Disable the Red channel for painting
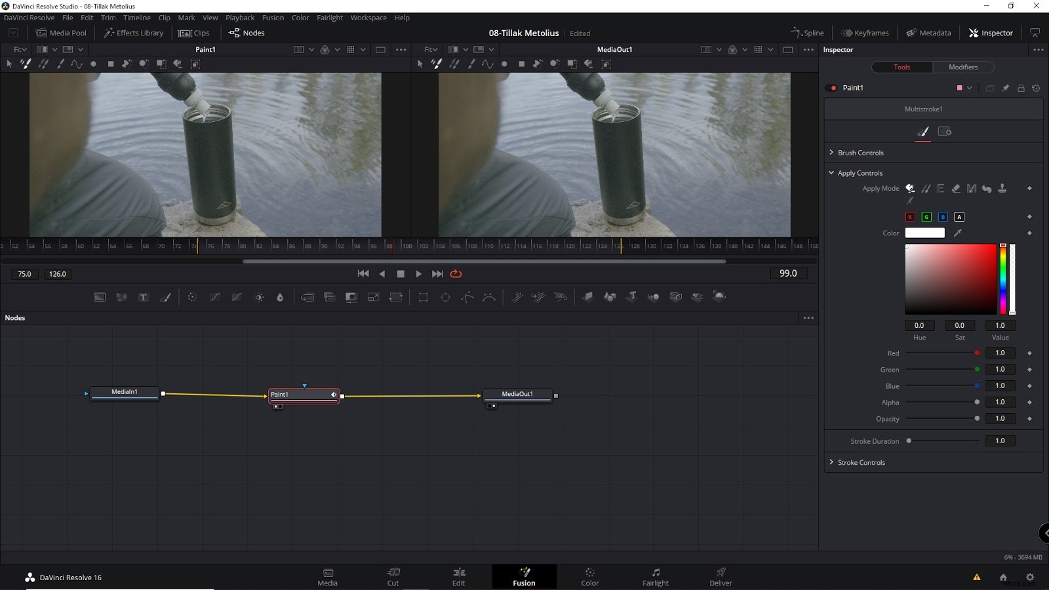This screenshot has width=1049, height=590. (910, 216)
